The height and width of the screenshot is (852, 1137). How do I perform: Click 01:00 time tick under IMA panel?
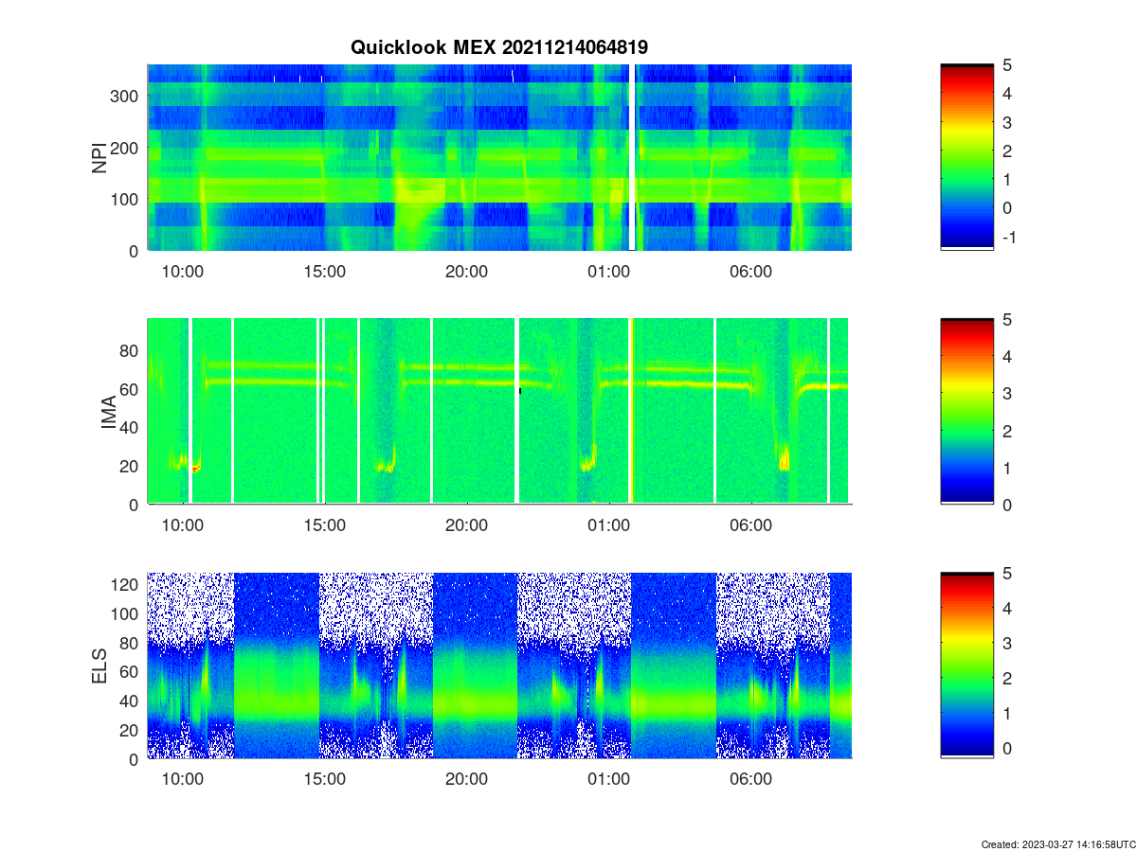(x=609, y=525)
